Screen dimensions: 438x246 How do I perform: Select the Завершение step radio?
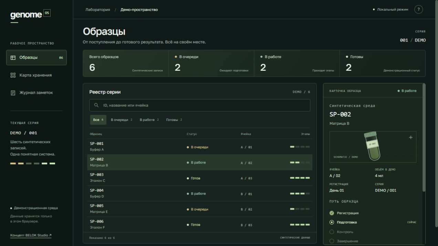click(332, 241)
